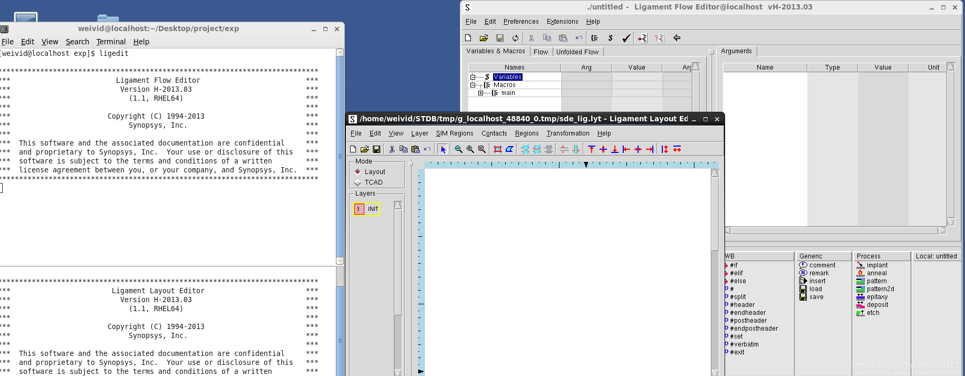Image resolution: width=965 pixels, height=376 pixels.
Task: Click the terminal window vertical scrollbar
Action: pos(340,157)
